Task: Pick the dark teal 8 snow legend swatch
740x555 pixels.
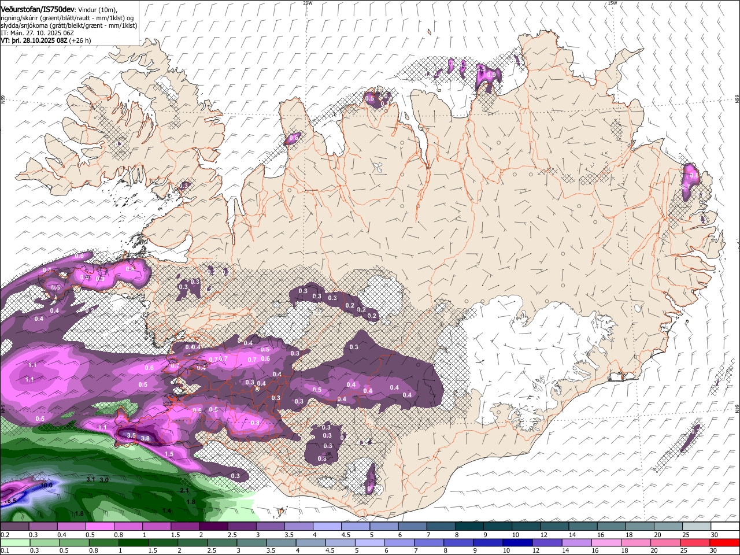Action: [469, 526]
